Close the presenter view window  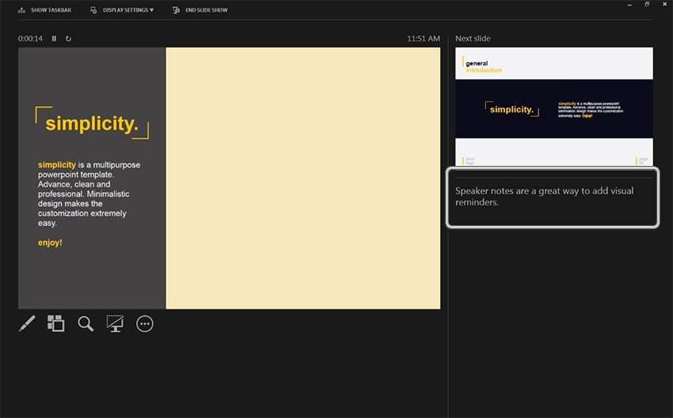pos(664,4)
